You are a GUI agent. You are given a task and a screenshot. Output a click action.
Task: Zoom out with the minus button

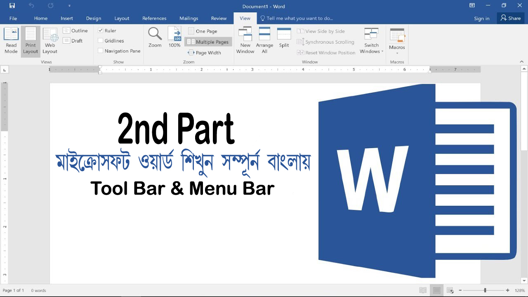pyautogui.click(x=460, y=290)
